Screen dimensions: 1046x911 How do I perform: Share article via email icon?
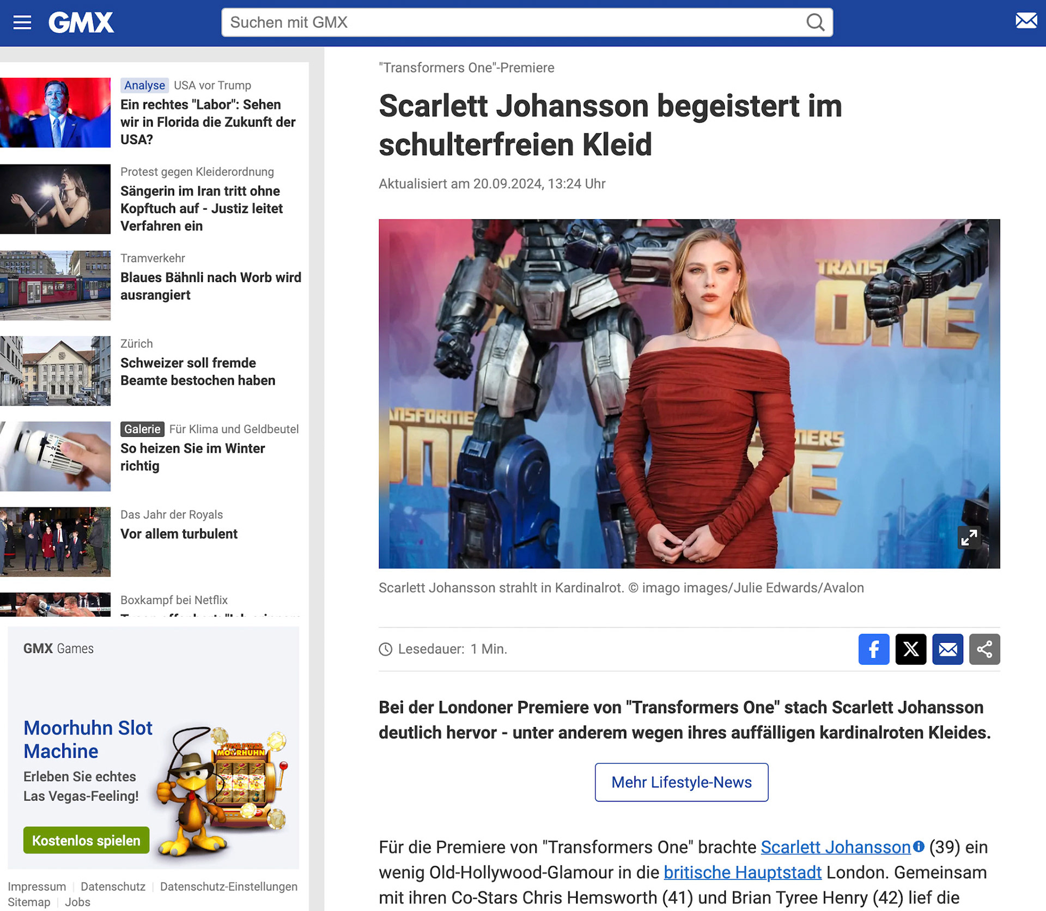[947, 649]
